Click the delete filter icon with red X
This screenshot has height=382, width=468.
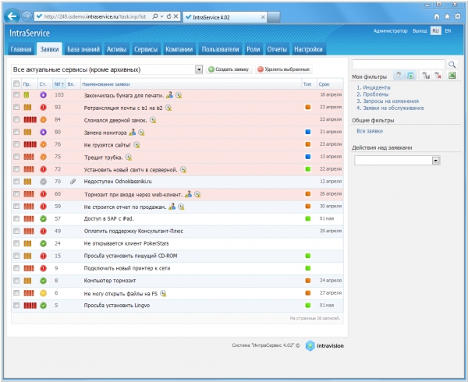(x=438, y=76)
